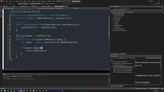Open Properties wrench icon in Solution Explorer toolbar
The image size is (164, 92).
(128, 8)
